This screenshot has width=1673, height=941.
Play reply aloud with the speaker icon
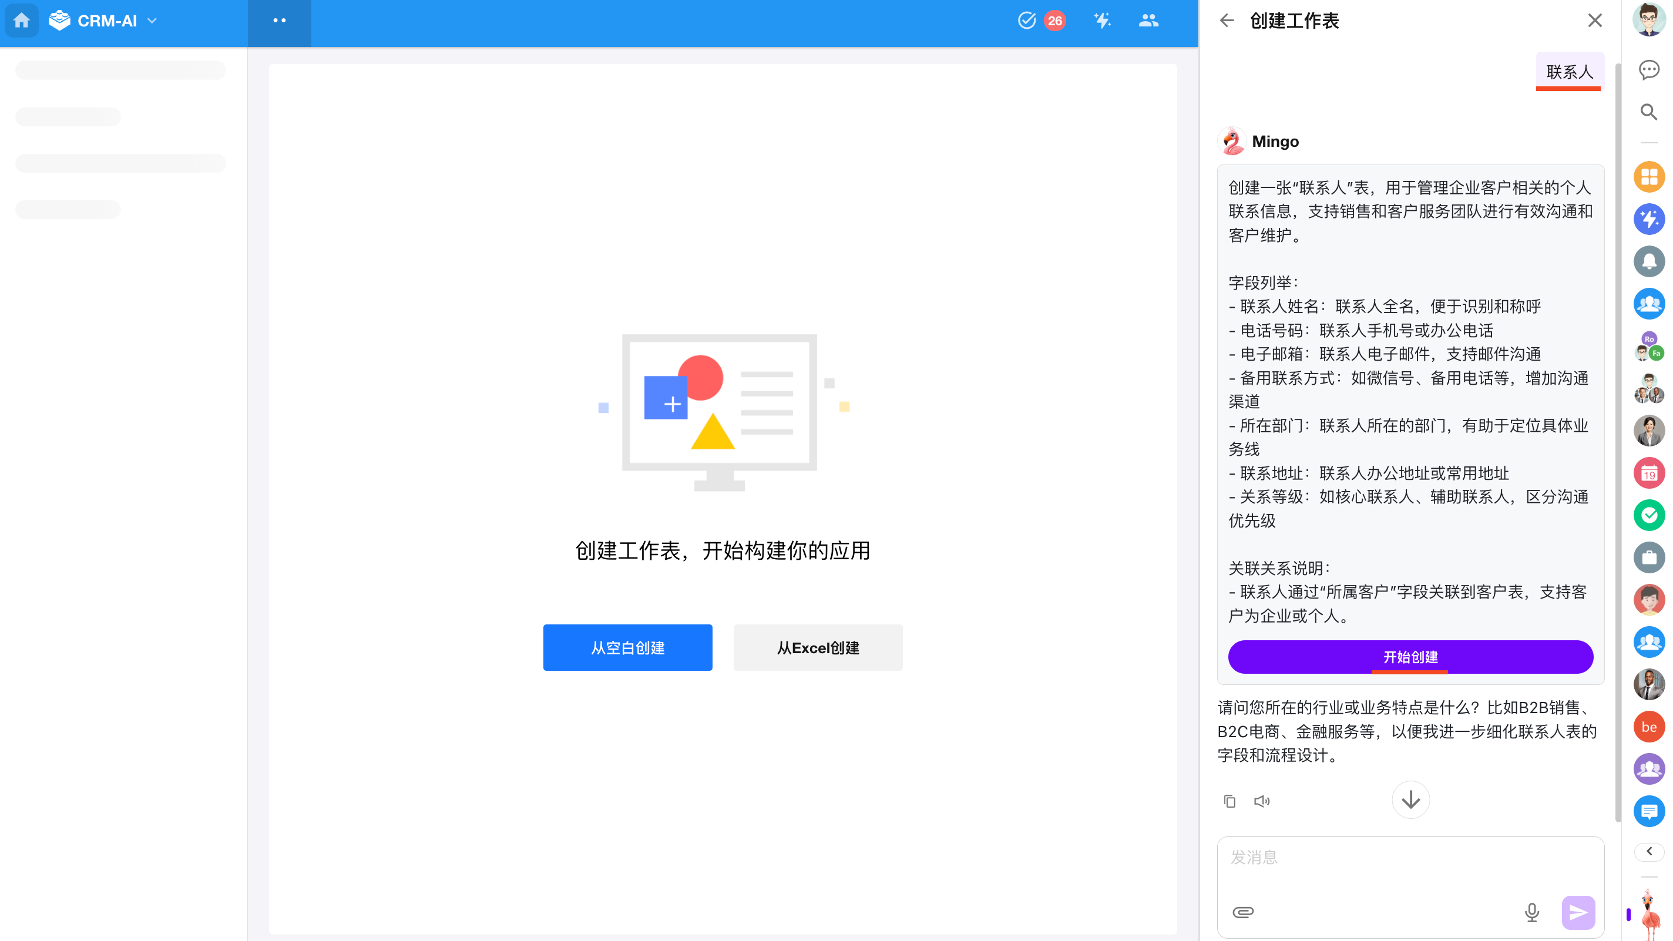pyautogui.click(x=1261, y=801)
